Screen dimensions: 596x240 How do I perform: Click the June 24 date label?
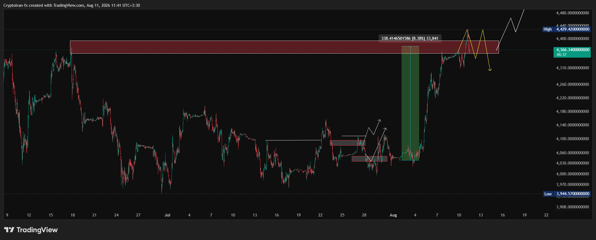pos(116,215)
